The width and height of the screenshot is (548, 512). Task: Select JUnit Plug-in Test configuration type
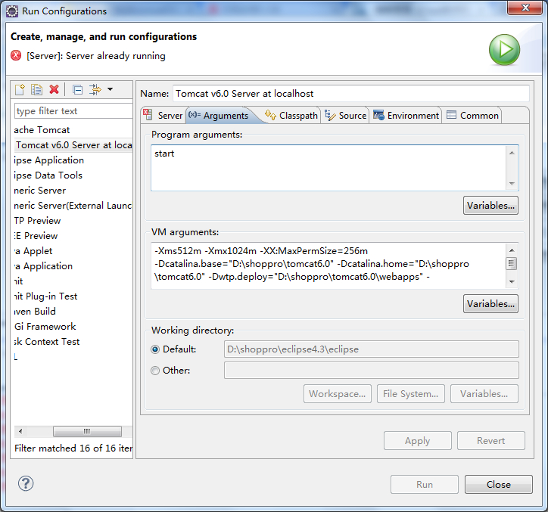pos(45,296)
